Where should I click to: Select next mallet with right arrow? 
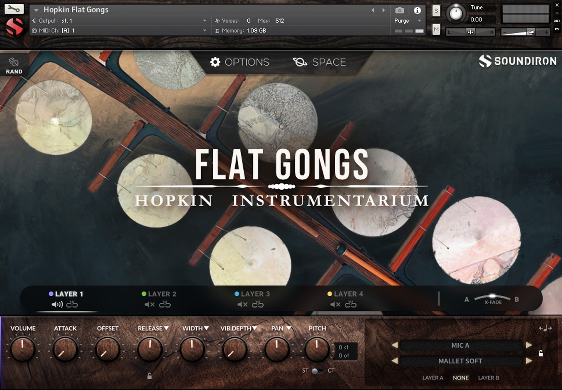coord(529,361)
